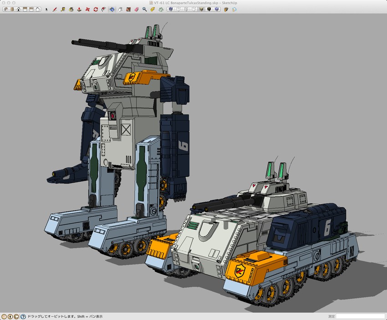Select the Move tool with red arrows
The image size is (387, 320).
(x=87, y=10)
